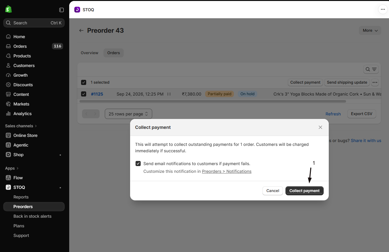Click the Yoga Blocks product name cell
Image resolution: width=389 pixels, height=252 pixels.
[x=327, y=94]
